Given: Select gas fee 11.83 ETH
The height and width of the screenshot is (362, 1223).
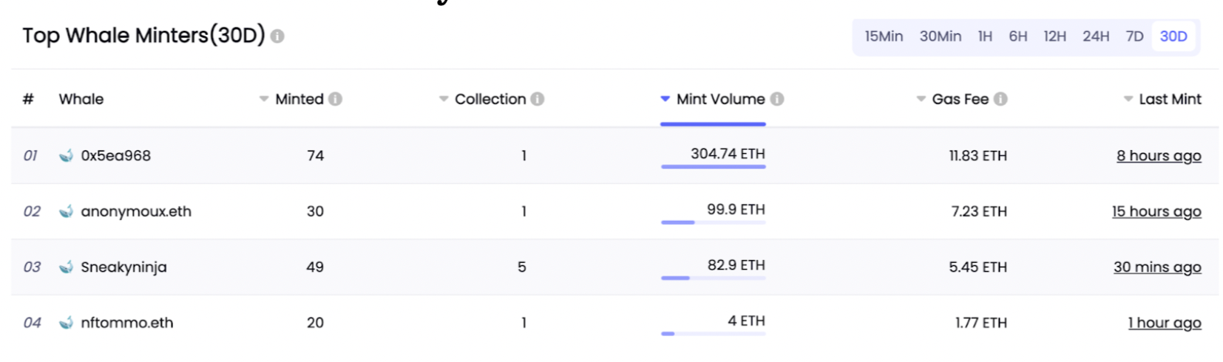Looking at the screenshot, I should 978,156.
